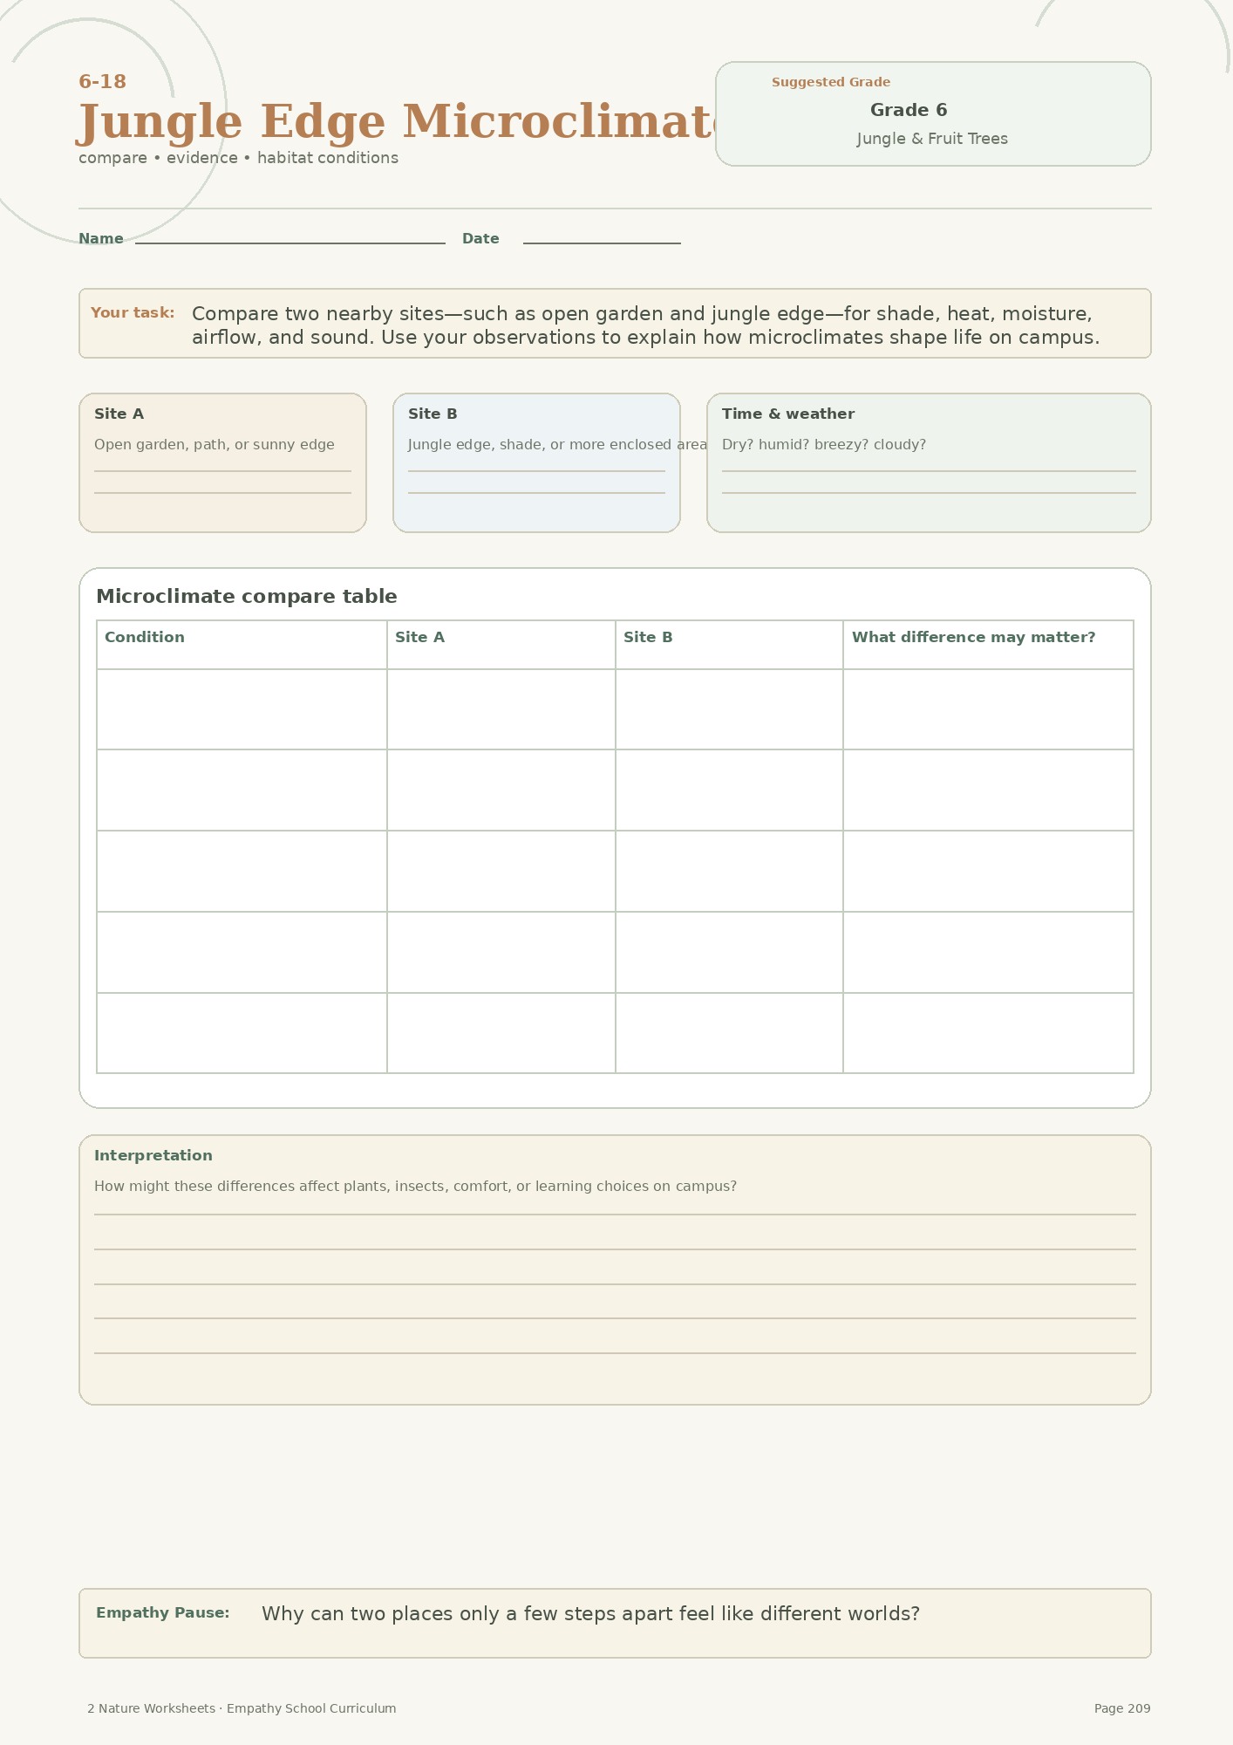
Task: Click subtitle "compare • evidence • habitat conditions"
Action: (238, 158)
